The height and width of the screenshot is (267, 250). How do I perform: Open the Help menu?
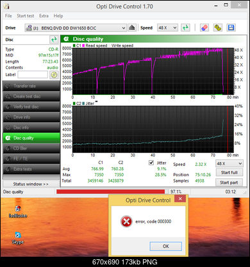pos(58,16)
